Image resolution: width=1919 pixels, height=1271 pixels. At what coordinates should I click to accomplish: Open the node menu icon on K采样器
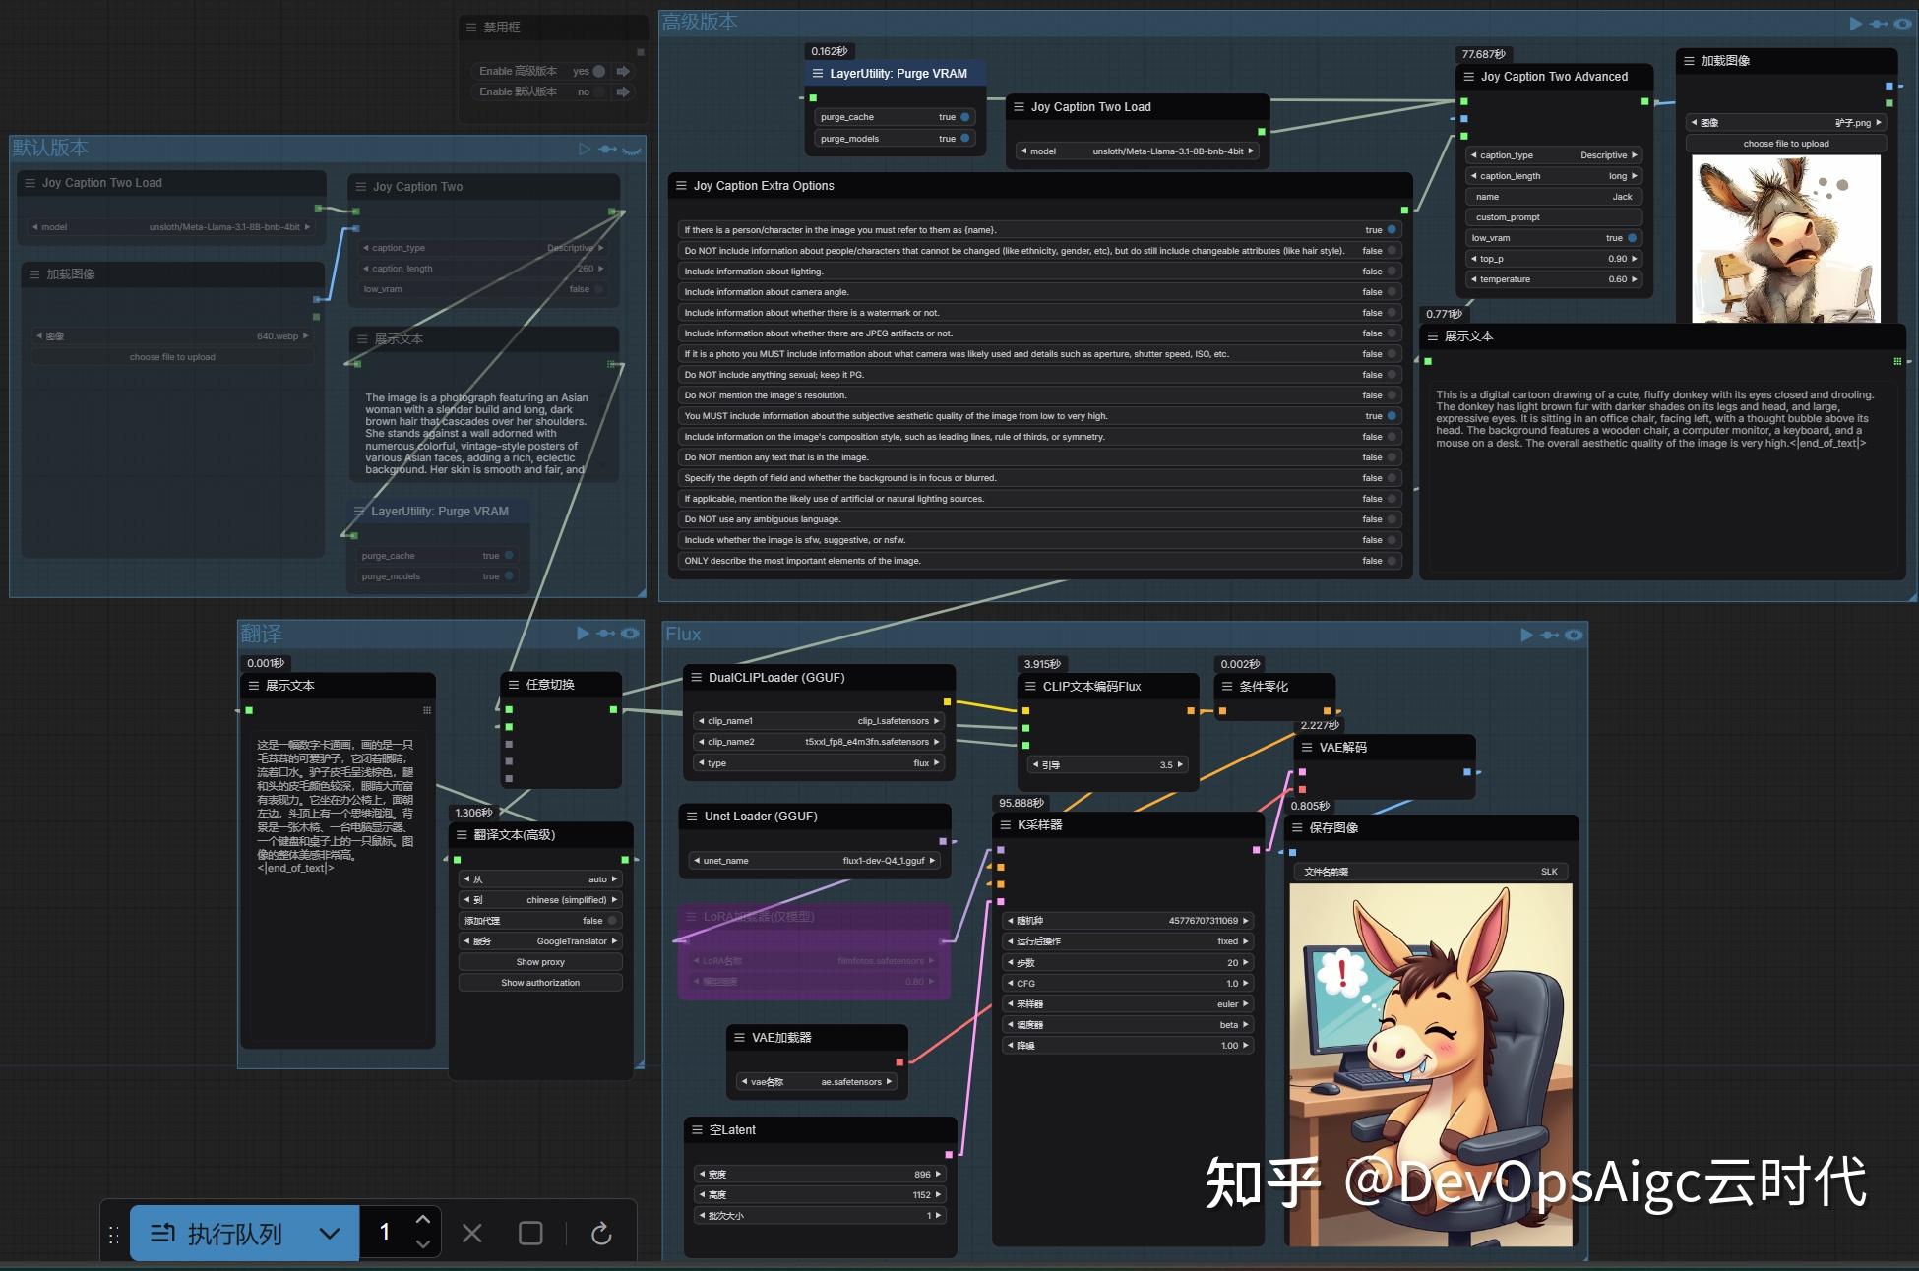(1006, 825)
